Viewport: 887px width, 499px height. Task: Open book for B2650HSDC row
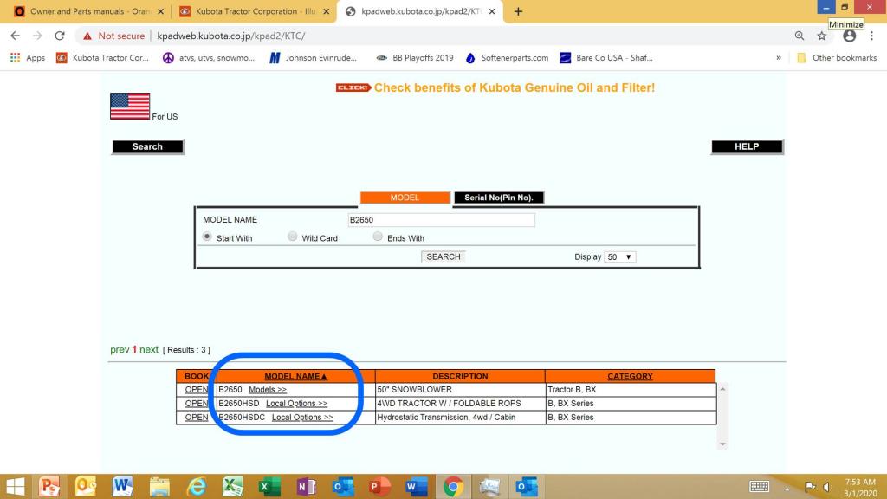[x=197, y=417]
